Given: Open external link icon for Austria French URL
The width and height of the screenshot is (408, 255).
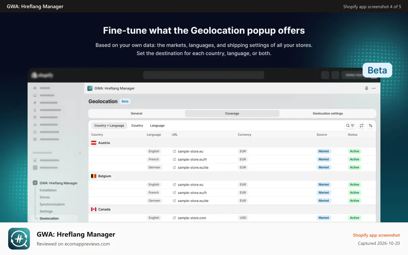Looking at the screenshot, I should [174, 159].
